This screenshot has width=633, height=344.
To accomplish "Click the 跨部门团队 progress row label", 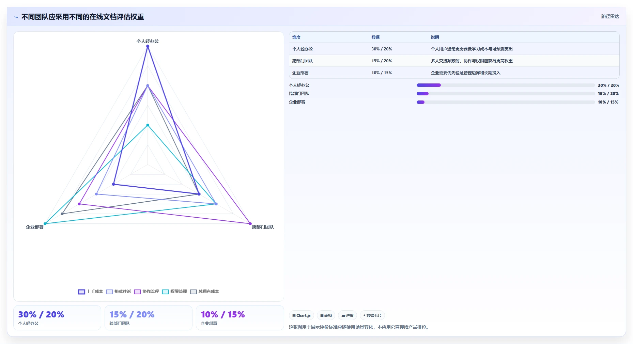I will tap(299, 94).
